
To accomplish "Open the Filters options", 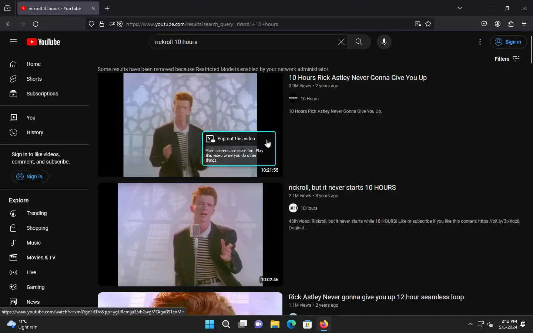I will click(x=507, y=59).
